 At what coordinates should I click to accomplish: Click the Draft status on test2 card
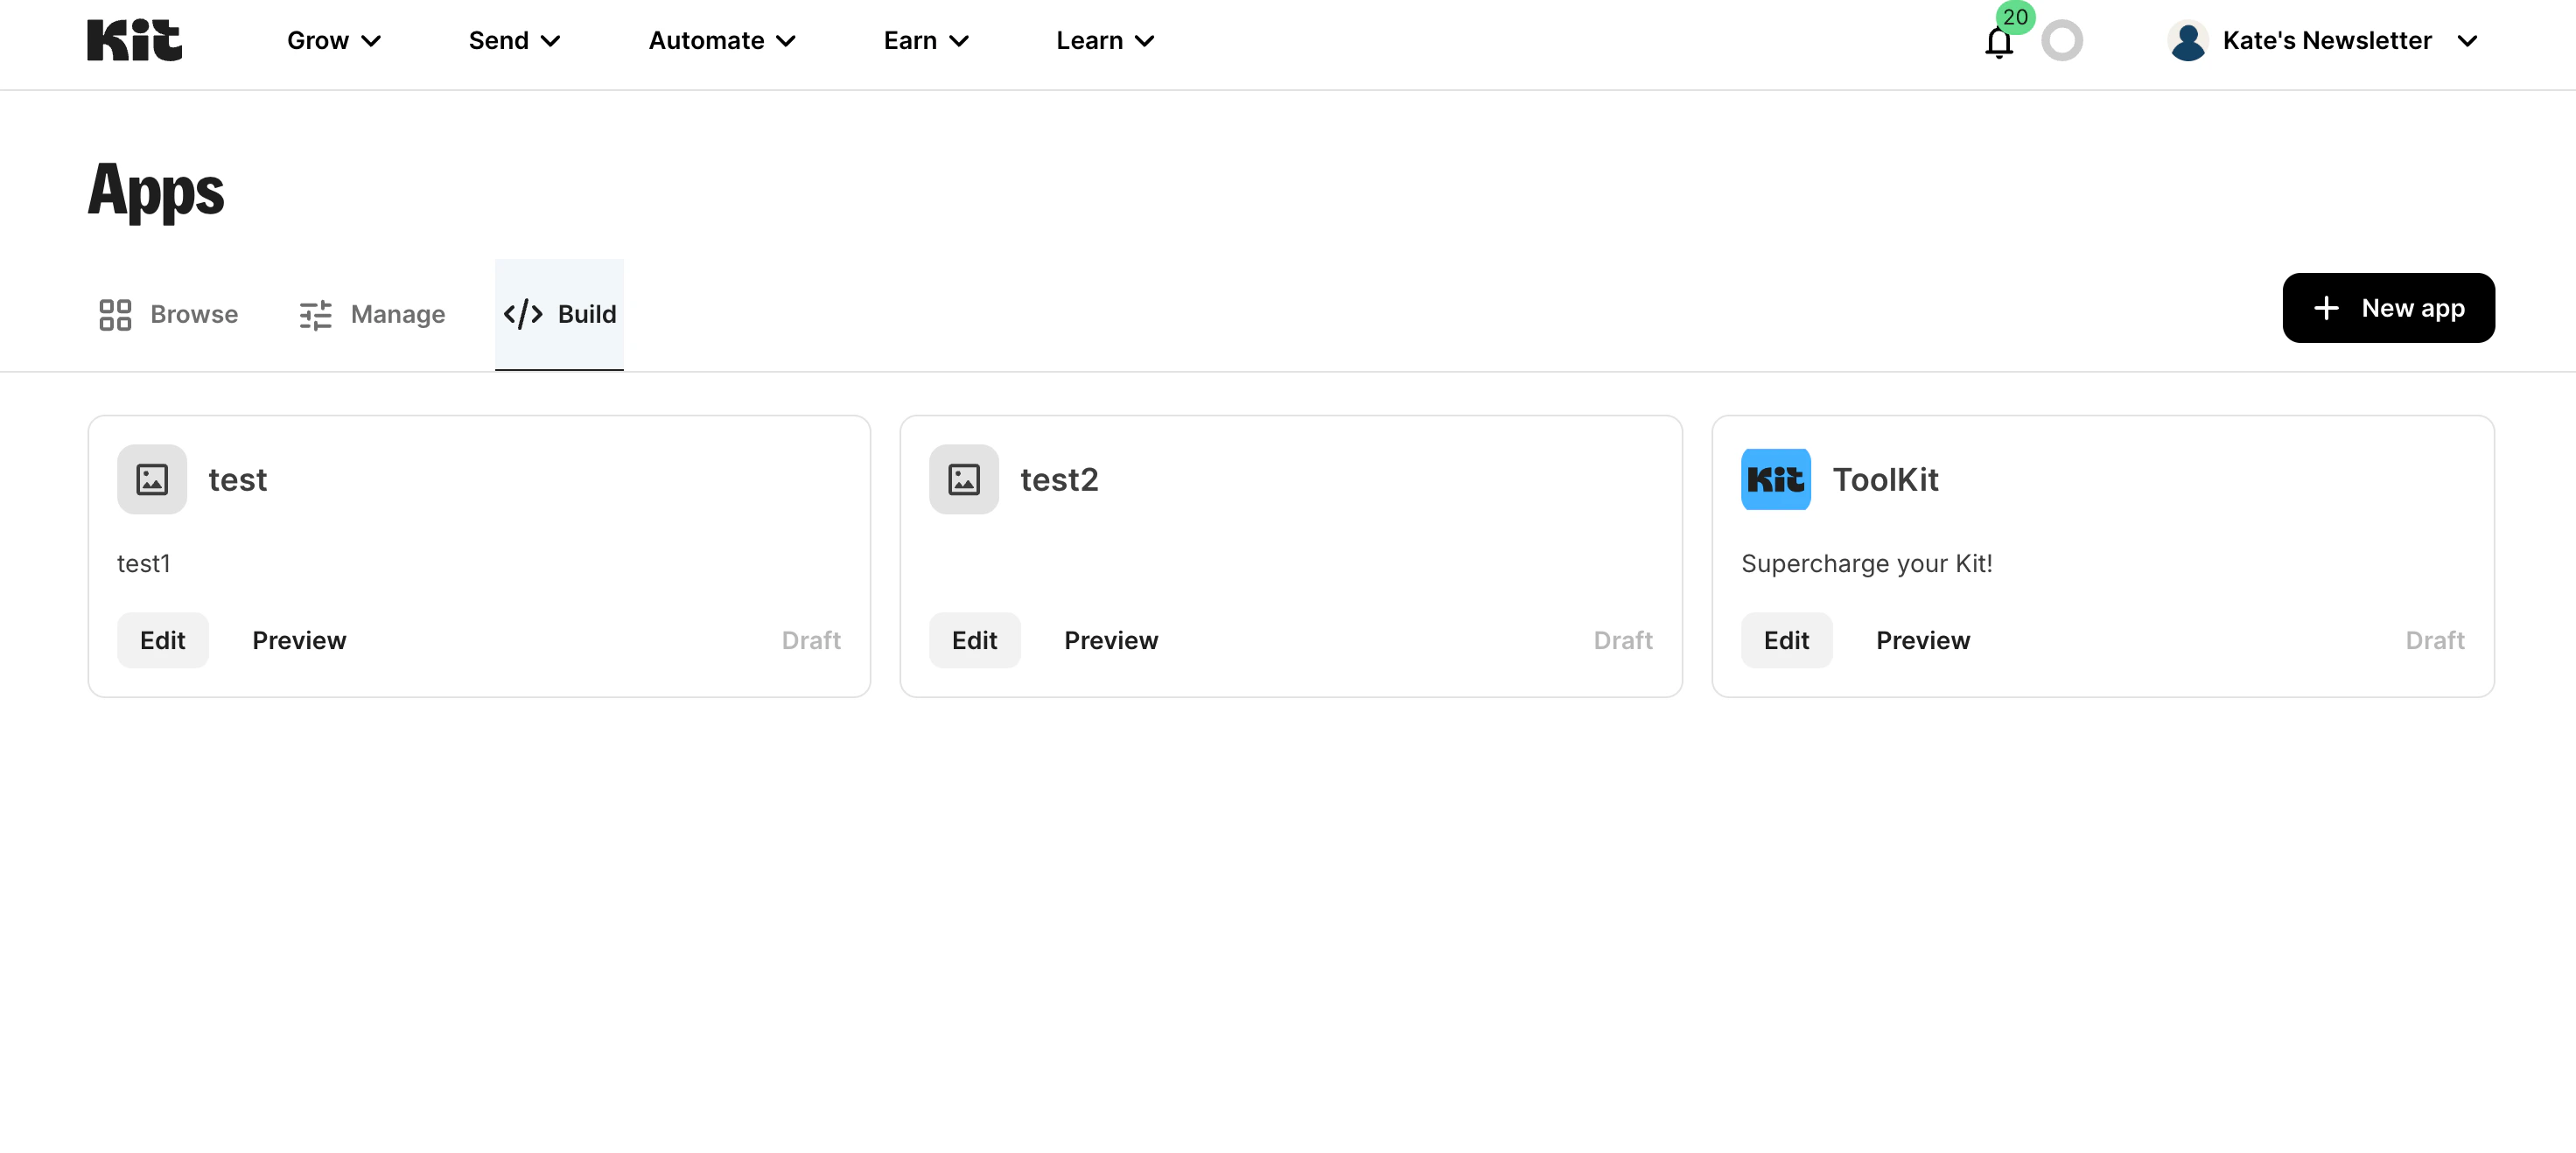click(x=1623, y=640)
